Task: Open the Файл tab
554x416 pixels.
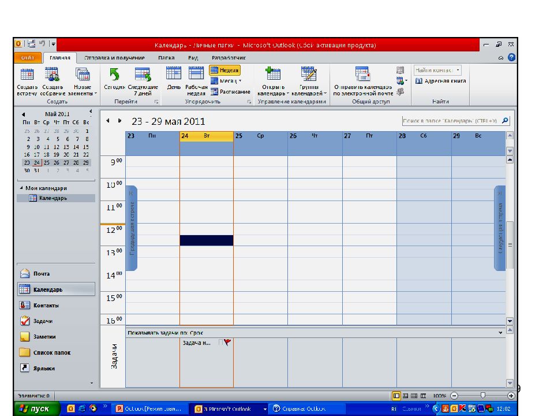Action: click(x=28, y=58)
